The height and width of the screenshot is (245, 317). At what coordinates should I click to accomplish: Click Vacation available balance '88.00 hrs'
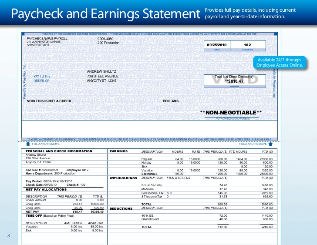click(x=98, y=227)
